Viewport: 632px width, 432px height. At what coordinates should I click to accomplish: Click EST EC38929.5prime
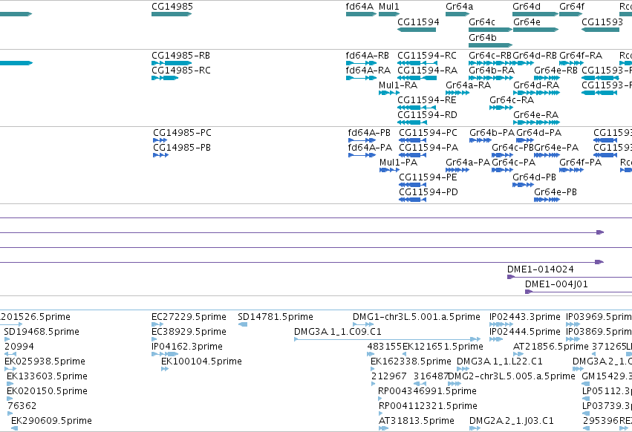(x=154, y=339)
